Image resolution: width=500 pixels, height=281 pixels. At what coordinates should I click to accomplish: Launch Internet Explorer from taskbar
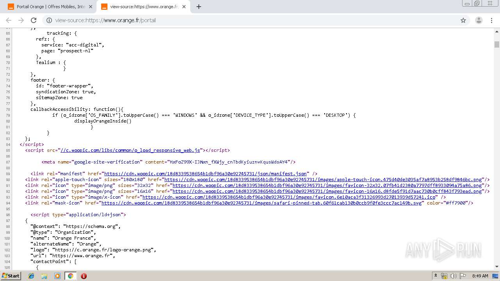click(x=31, y=276)
